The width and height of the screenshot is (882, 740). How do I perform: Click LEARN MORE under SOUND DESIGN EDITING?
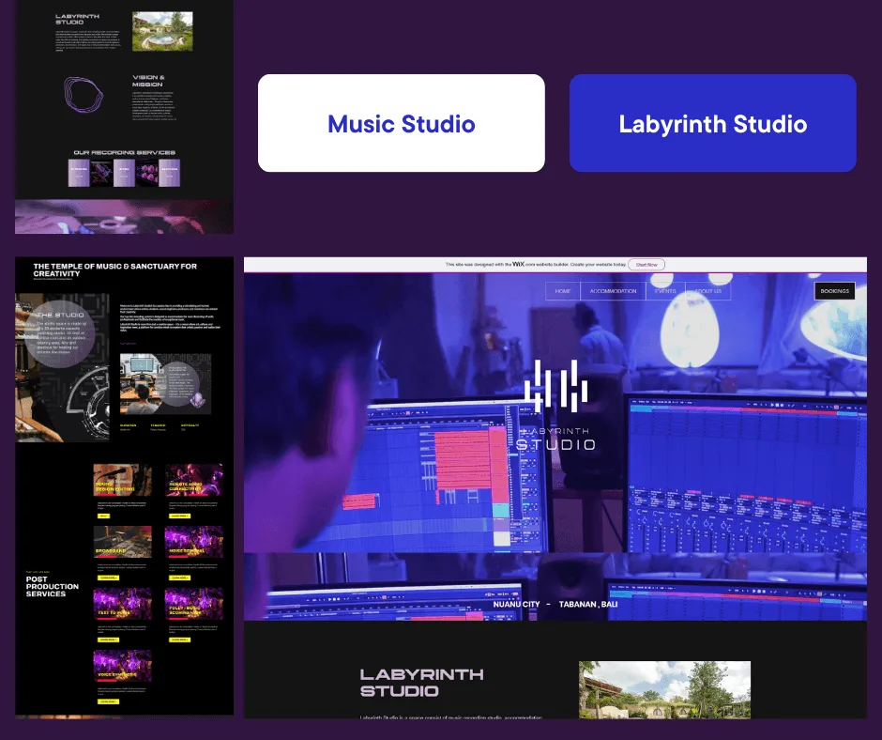pos(103,516)
